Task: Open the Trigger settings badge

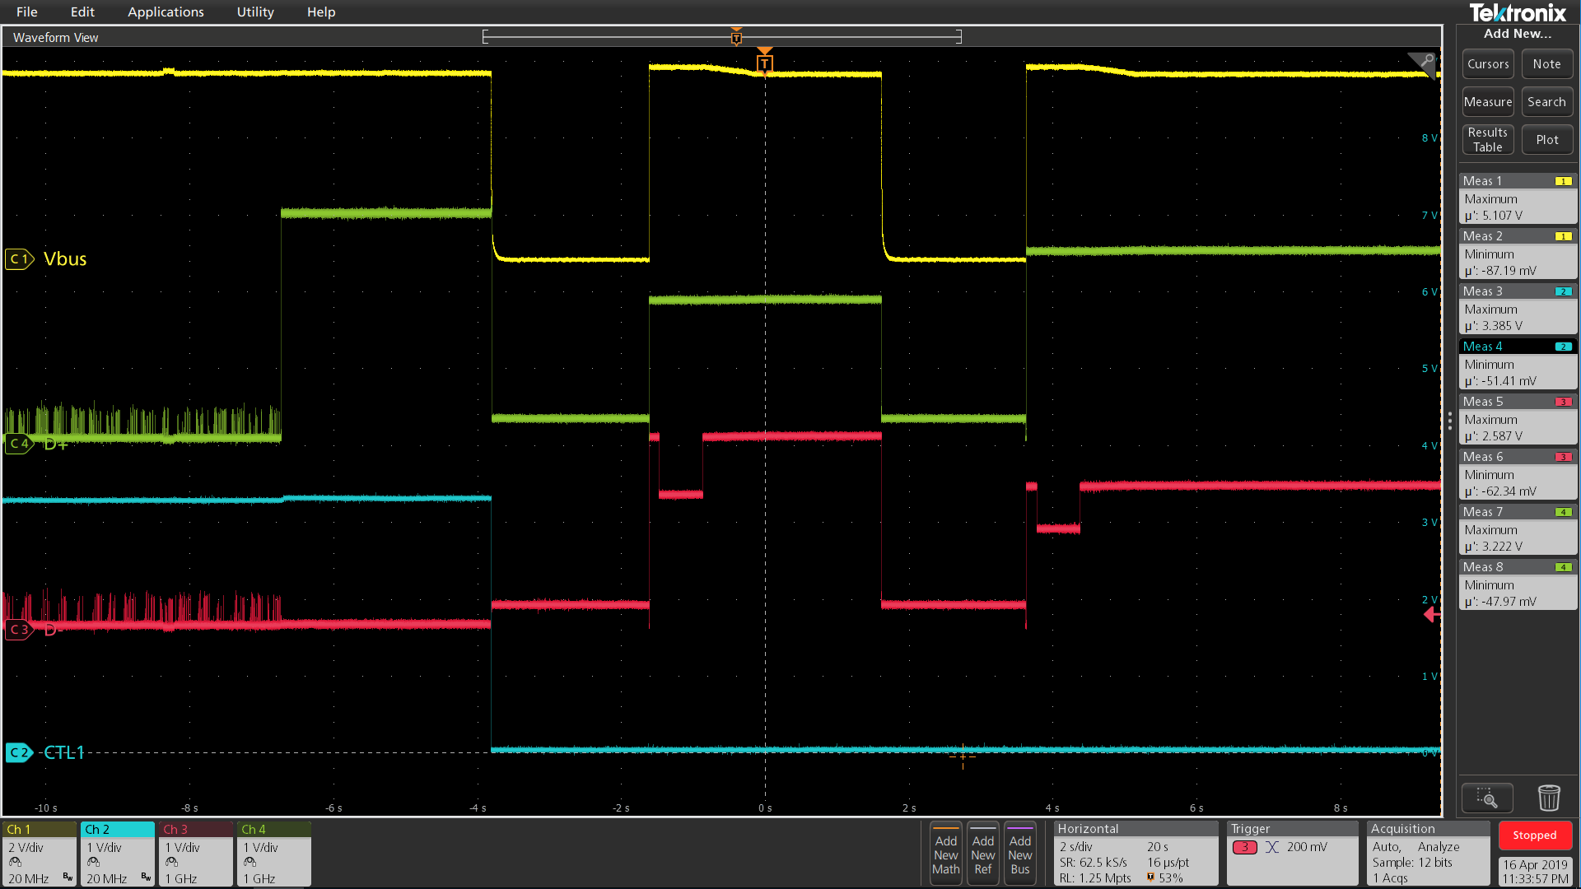Action: point(1291,854)
